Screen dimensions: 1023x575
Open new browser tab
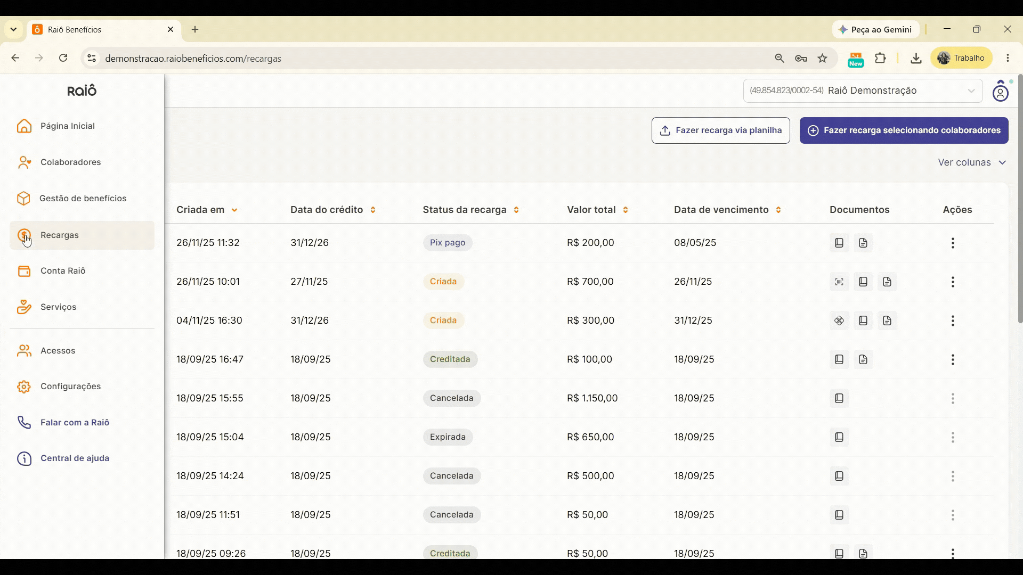[195, 29]
